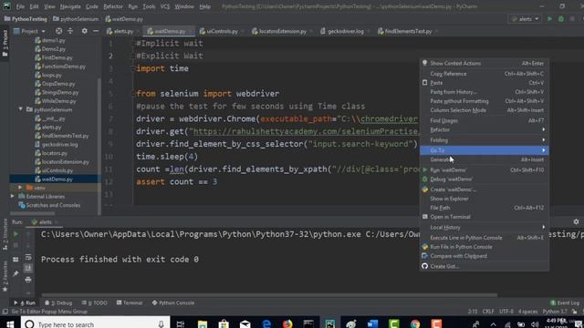Open the Python Console tool window button
This screenshot has width=584, height=328.
click(x=172, y=303)
